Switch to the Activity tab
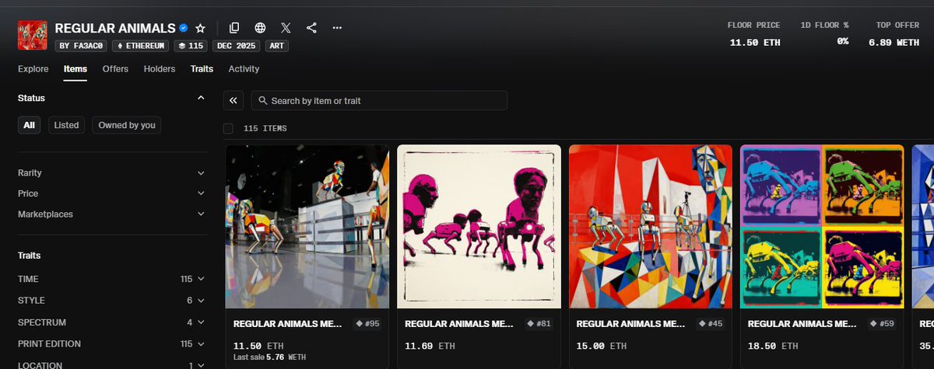 (x=244, y=69)
